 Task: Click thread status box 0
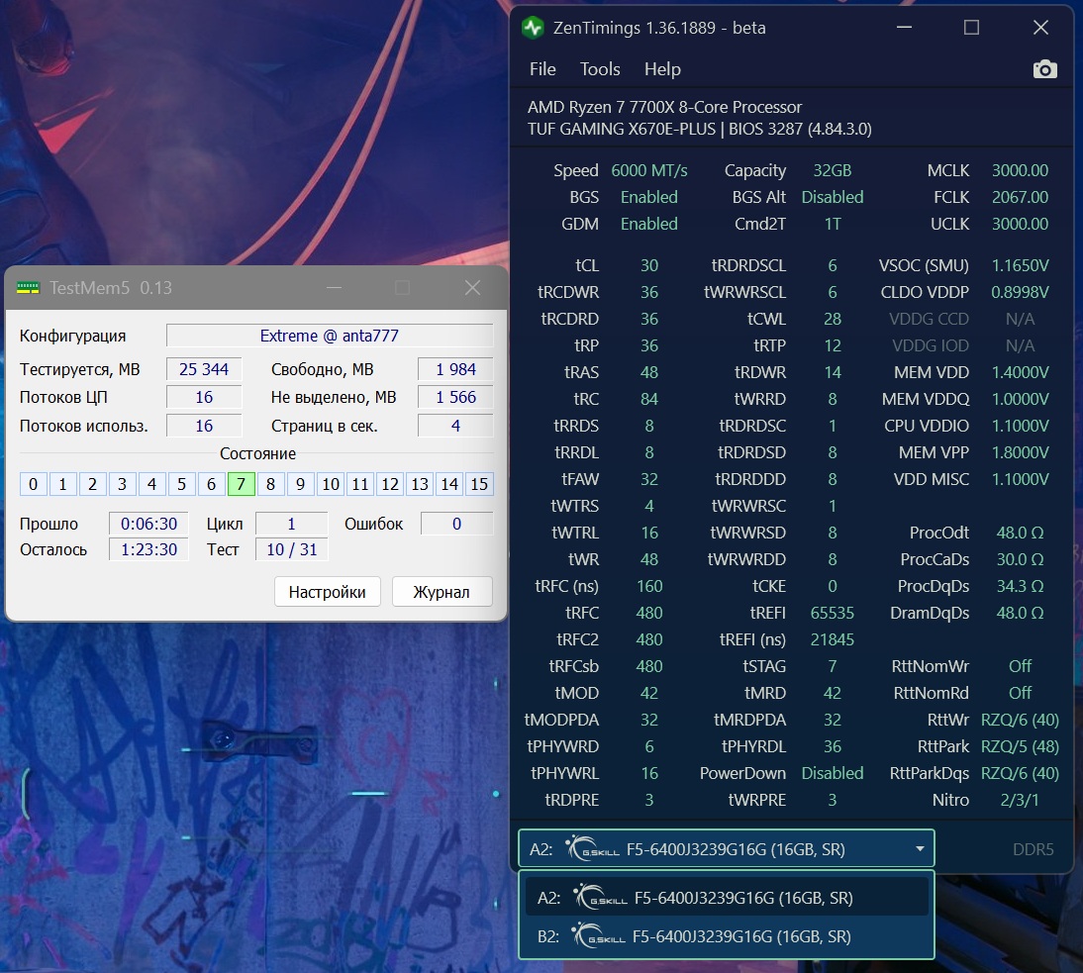33,484
